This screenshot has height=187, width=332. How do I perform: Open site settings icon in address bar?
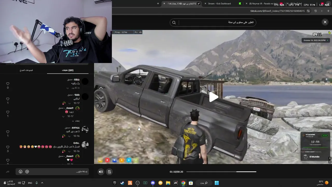click(308, 11)
